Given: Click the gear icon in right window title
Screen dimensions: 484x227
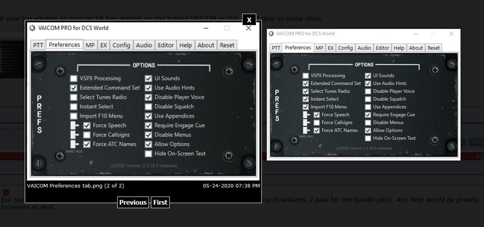Looking at the screenshot, I should click(271, 34).
